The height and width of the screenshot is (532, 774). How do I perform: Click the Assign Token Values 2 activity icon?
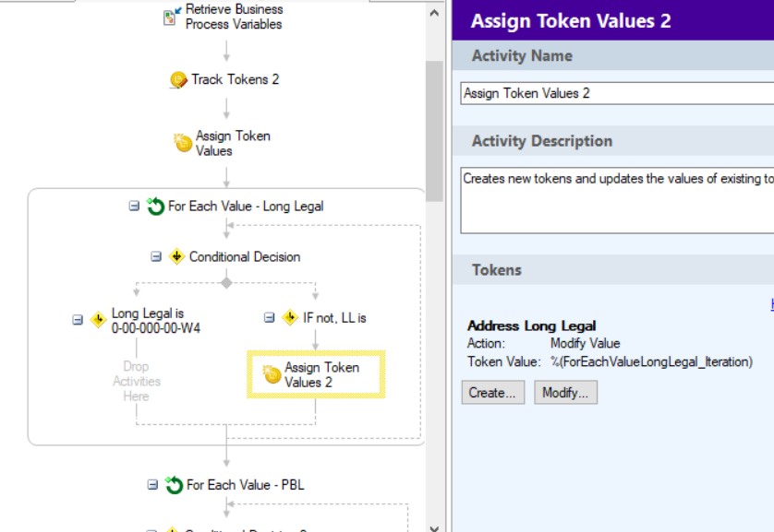pyautogui.click(x=272, y=374)
